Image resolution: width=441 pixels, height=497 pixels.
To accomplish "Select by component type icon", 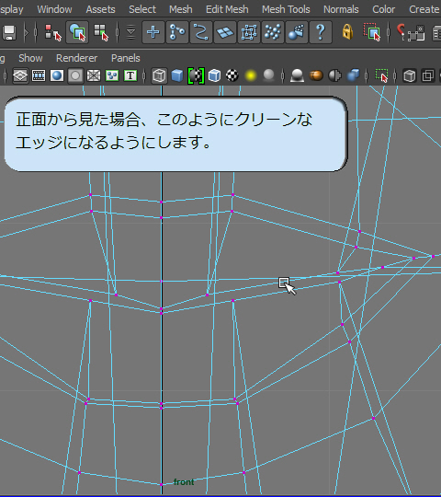I will [x=101, y=32].
